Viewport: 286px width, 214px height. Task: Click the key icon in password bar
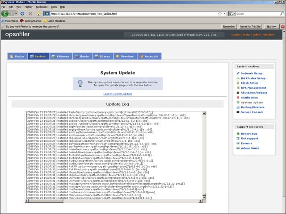3,27
